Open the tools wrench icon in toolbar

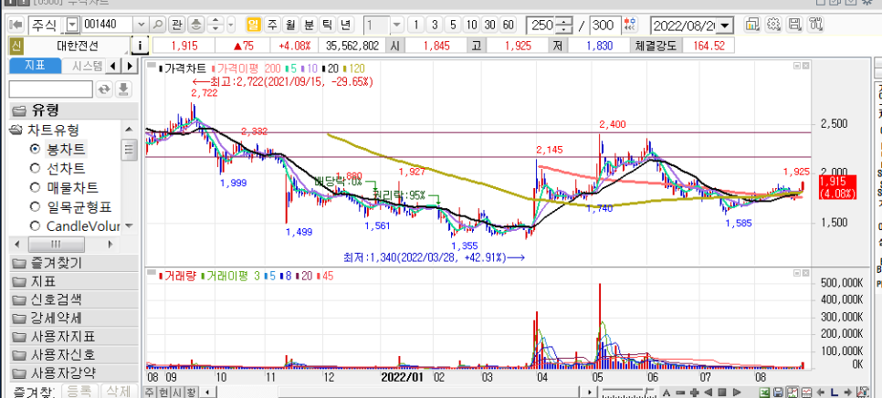(815, 25)
